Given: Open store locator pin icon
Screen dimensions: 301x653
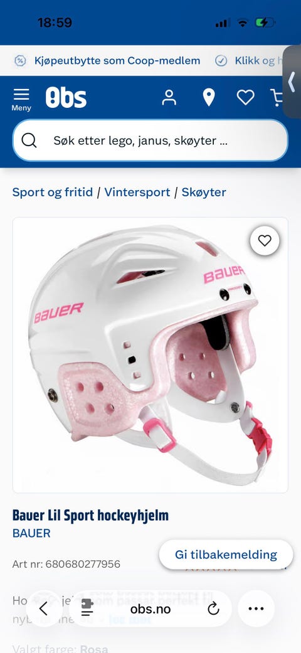Looking at the screenshot, I should coord(209,97).
